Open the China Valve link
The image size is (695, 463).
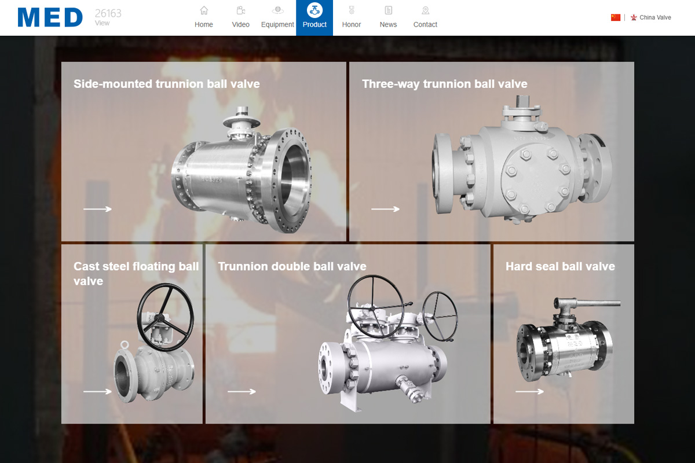[x=655, y=17]
